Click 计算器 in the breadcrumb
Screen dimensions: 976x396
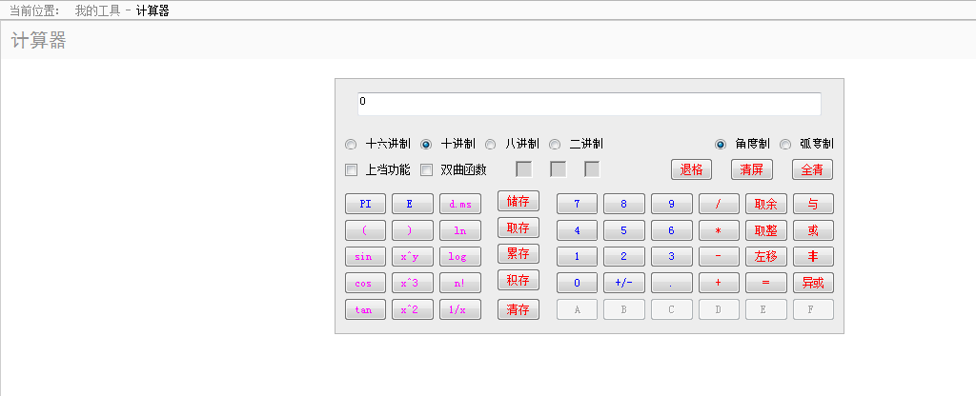coord(152,10)
